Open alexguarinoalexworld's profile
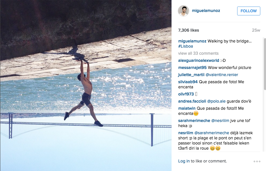This screenshot has height=171, width=266. click(x=199, y=60)
